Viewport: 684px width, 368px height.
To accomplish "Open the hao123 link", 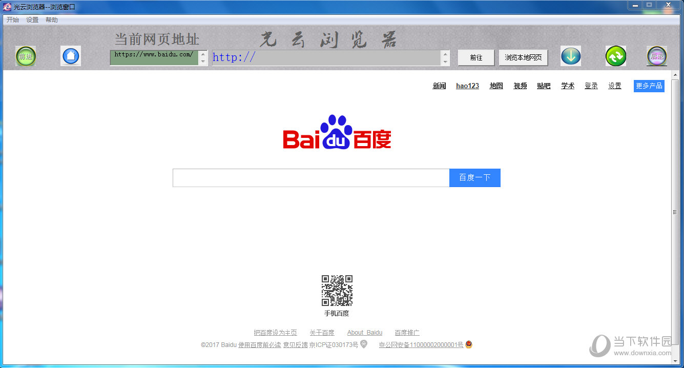I will click(467, 86).
